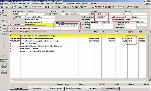151x91 pixels.
Task: Click the camera toolbar icon
Action: pyautogui.click(x=59, y=7)
